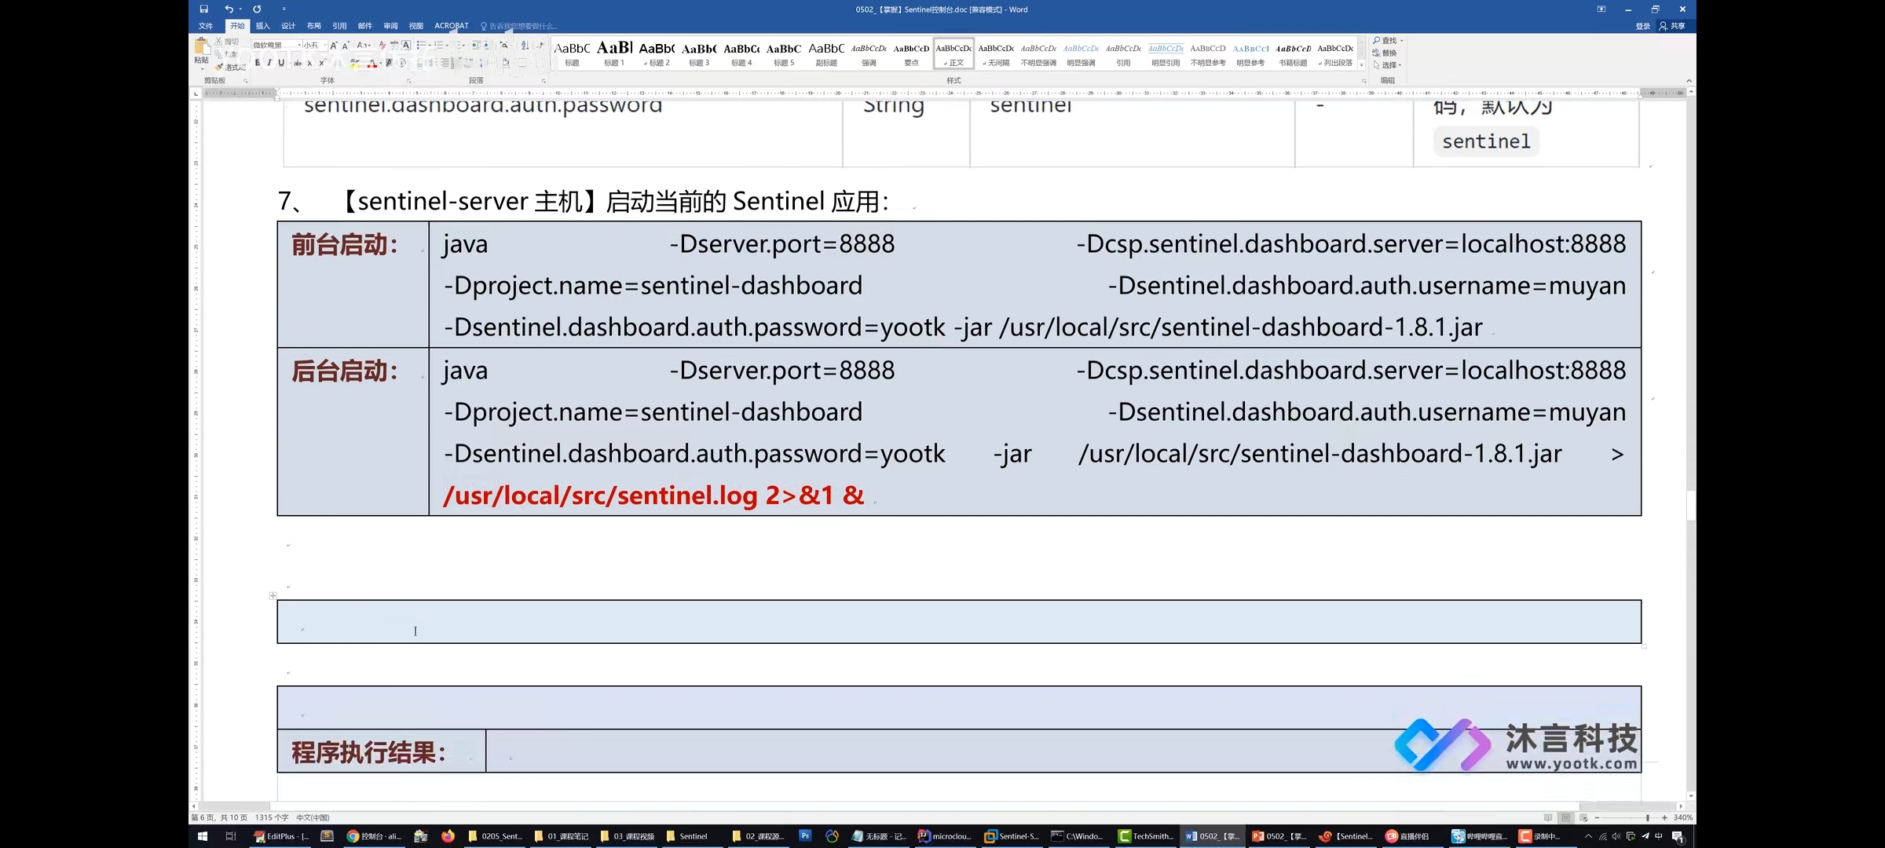This screenshot has height=848, width=1885.
Task: Click the Windows Start button
Action: click(202, 836)
